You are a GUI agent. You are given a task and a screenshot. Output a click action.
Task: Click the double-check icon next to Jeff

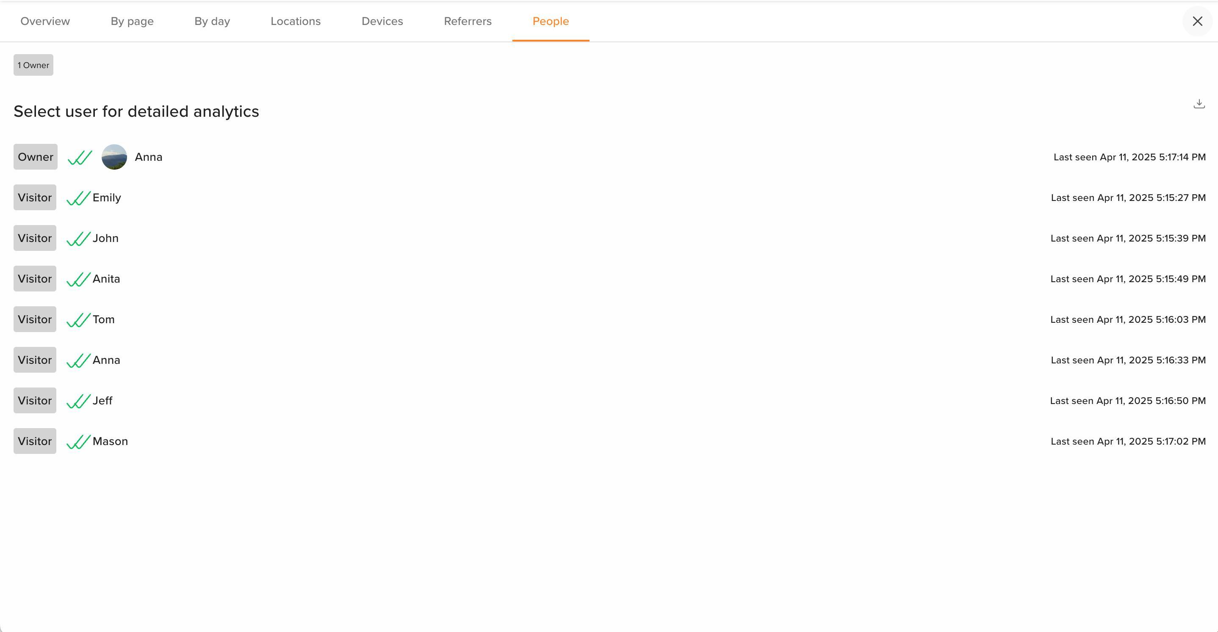pyautogui.click(x=78, y=401)
